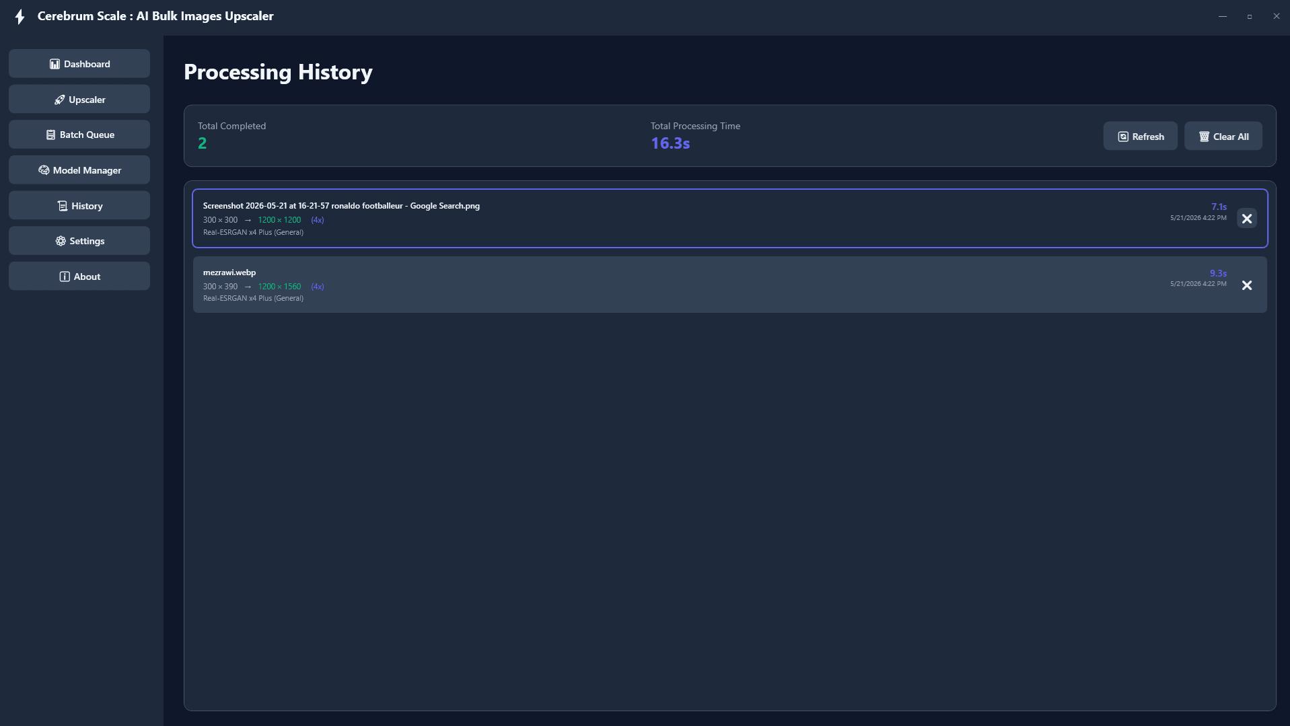Click the 1200 × 1560 output size
The height and width of the screenshot is (726, 1290).
pos(279,287)
